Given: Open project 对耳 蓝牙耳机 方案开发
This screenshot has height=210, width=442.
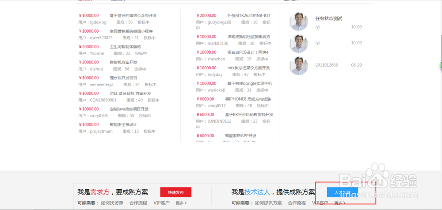Looking at the screenshot, I should [x=130, y=94].
